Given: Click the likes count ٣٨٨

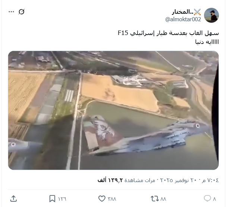Looking at the screenshot, I should (x=112, y=199).
